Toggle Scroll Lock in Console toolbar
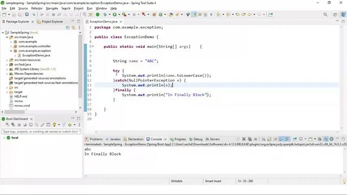Viewport: 347px width, 195px height. coord(269,139)
